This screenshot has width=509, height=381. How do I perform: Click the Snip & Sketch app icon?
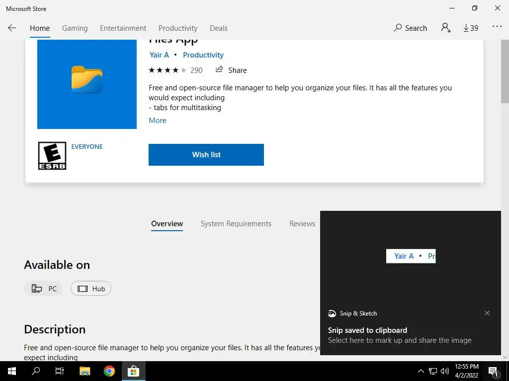(332, 314)
